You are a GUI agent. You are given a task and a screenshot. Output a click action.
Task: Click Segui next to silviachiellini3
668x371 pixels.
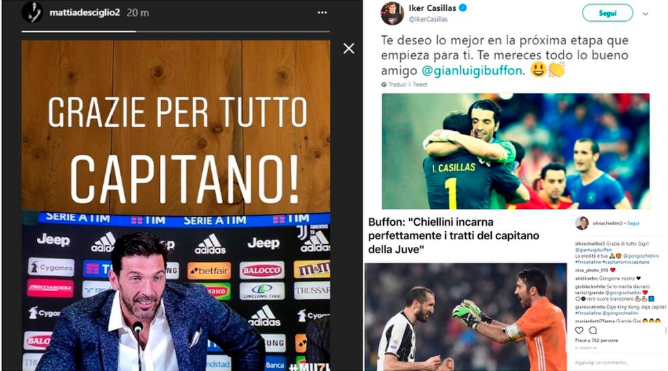coord(633,224)
